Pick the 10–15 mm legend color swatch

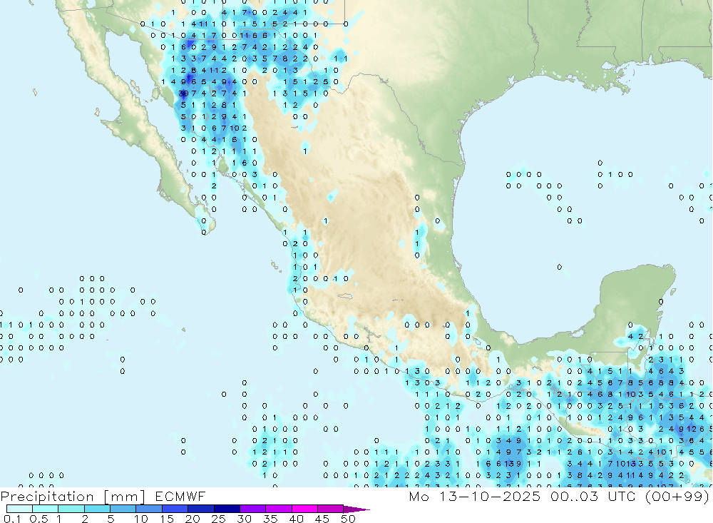click(149, 509)
